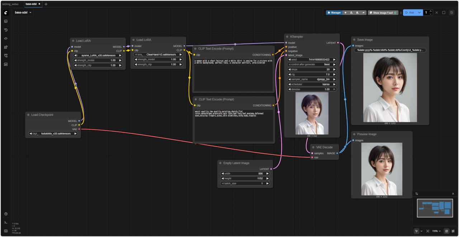Open the base-sdxl workflow menu
The width and height of the screenshot is (459, 237).
coord(23,13)
